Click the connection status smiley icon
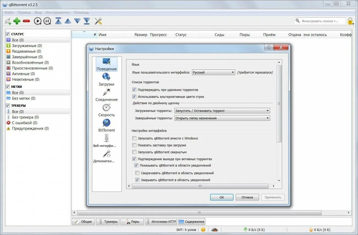This screenshot has height=235, width=358. click(x=203, y=230)
